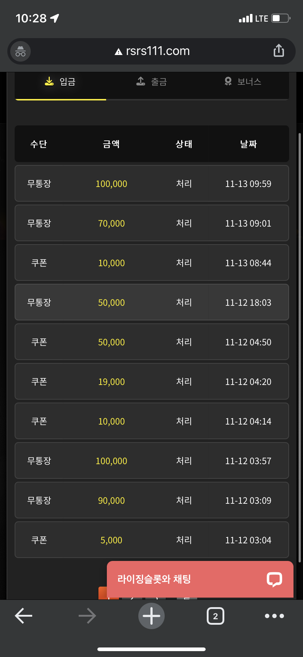Select the 쿠폰 19,000 row at 11-12 04:20

152,381
